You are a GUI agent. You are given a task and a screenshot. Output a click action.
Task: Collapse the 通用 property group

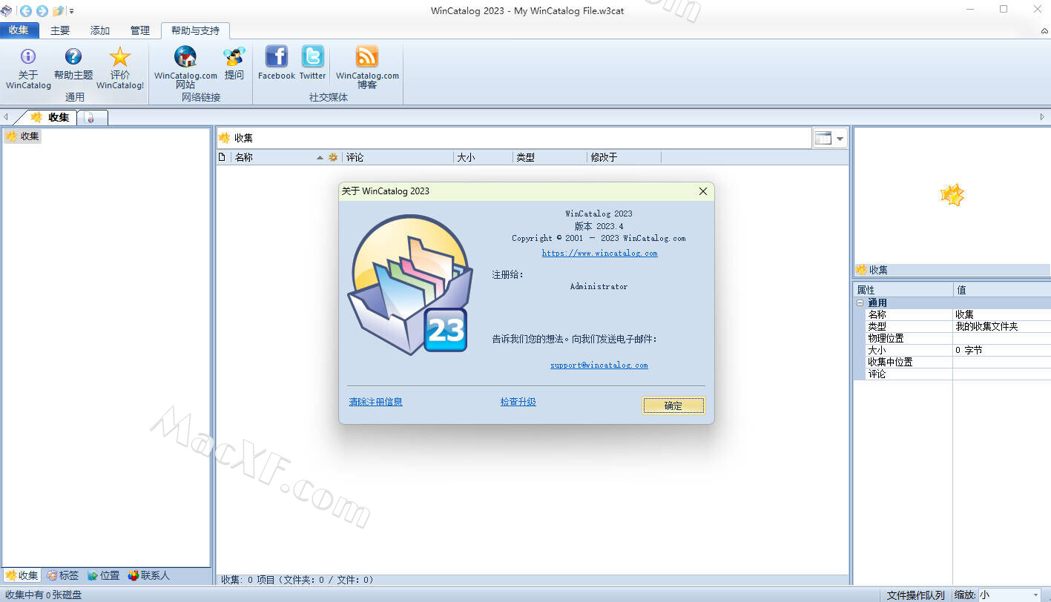(860, 303)
